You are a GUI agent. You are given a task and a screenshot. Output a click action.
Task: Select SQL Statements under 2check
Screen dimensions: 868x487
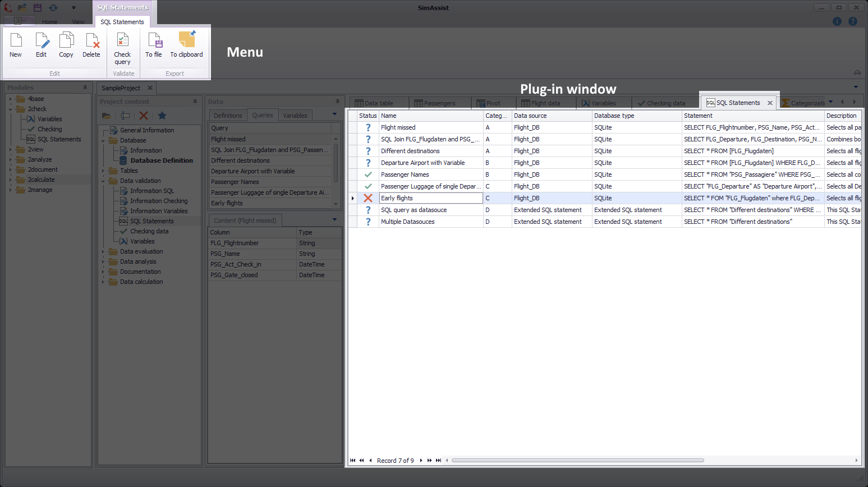[x=59, y=139]
